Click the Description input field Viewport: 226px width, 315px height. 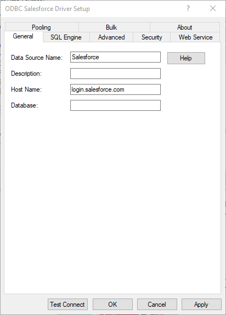(x=115, y=74)
